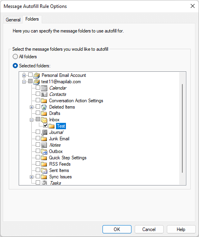
Task: Click the Tasks clipboard icon
Action: point(44,183)
